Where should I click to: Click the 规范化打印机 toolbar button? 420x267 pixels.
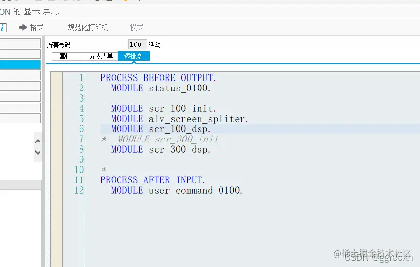point(88,27)
